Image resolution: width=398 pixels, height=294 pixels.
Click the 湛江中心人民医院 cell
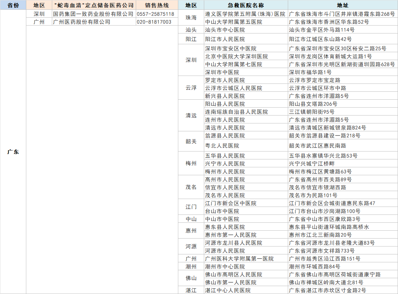tap(228, 290)
